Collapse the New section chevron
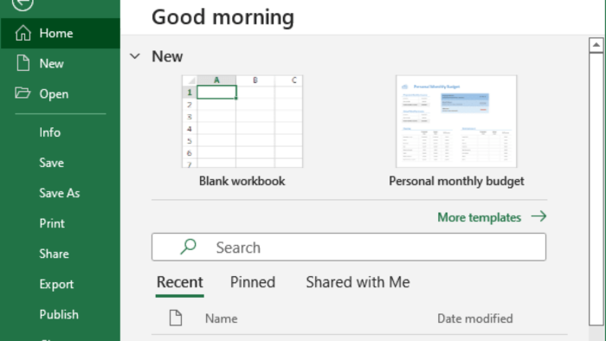 pyautogui.click(x=135, y=56)
